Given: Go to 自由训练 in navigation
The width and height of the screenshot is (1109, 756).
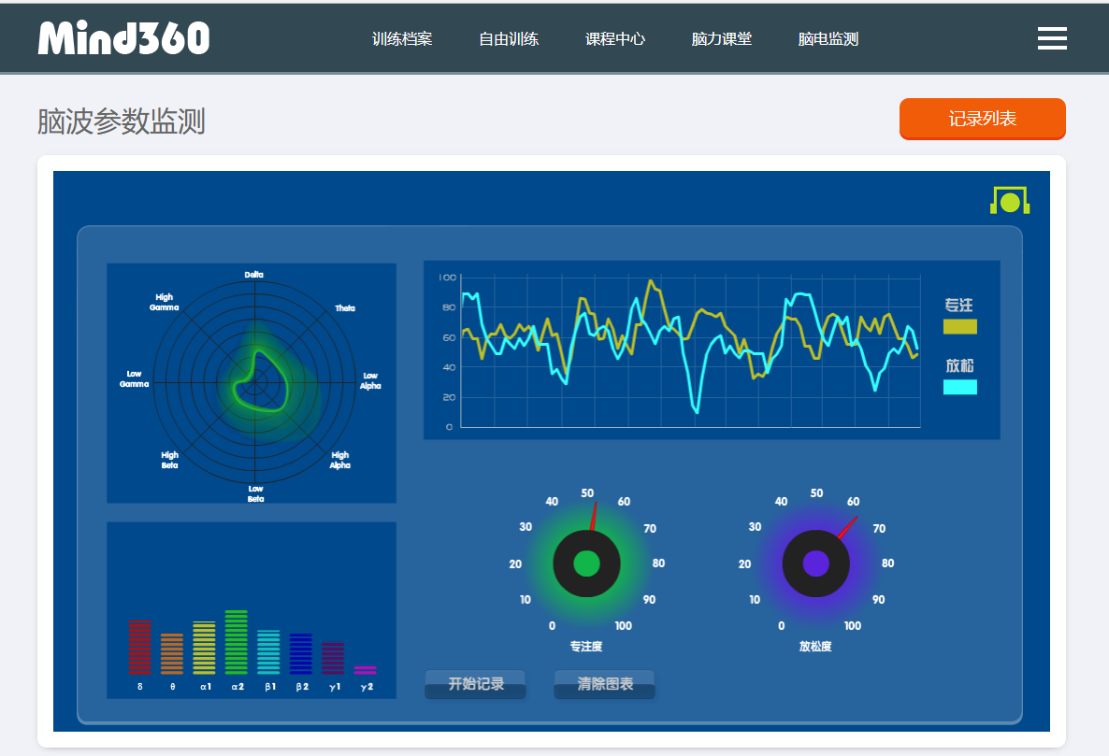Looking at the screenshot, I should [x=509, y=39].
